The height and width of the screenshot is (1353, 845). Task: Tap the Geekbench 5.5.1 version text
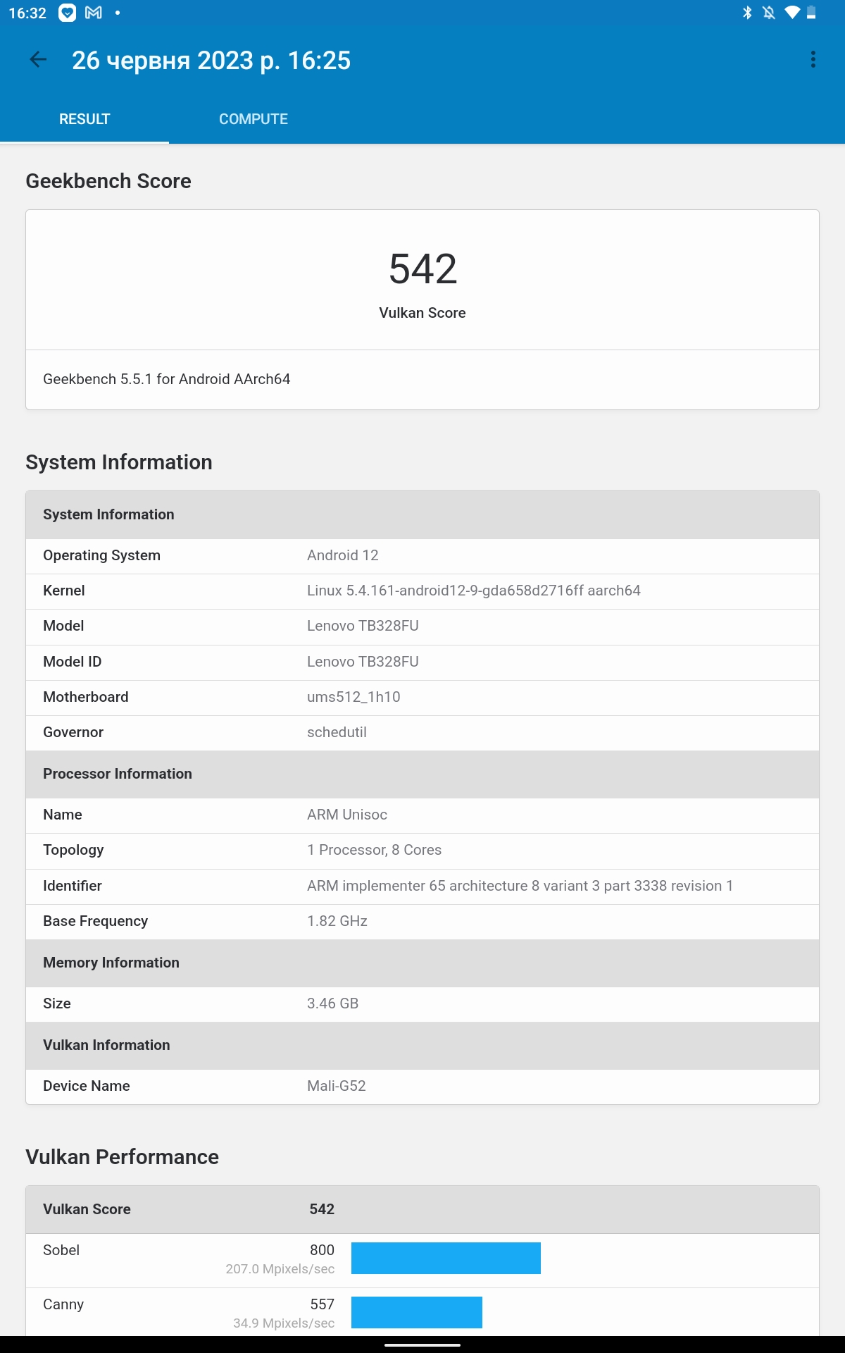(x=167, y=379)
